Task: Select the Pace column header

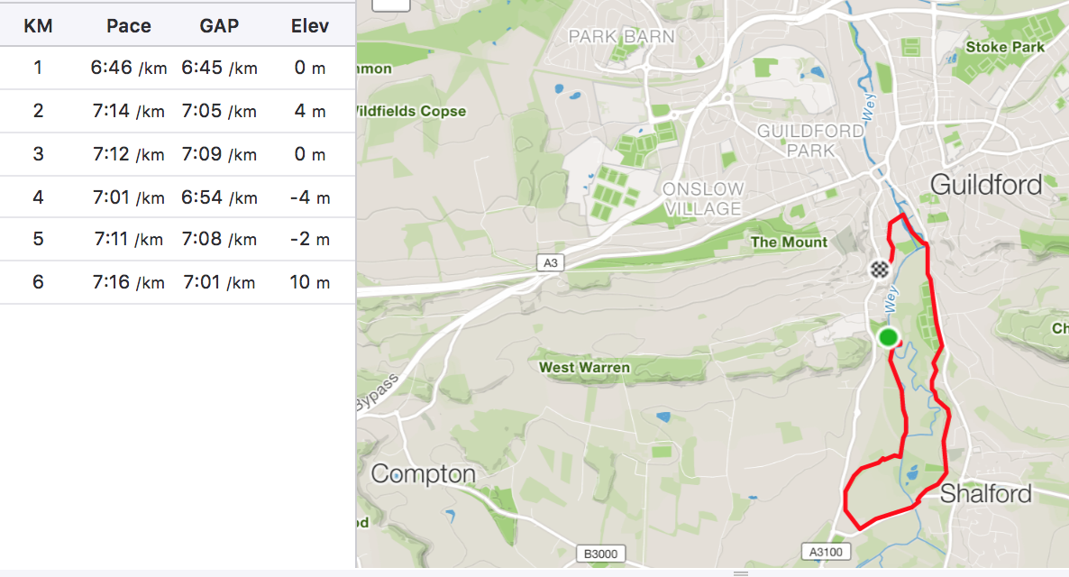Action: (x=129, y=26)
